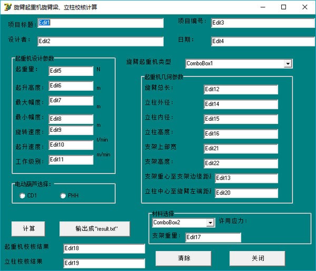
Task: Click the 起重量 Edit5 input
Action: (71, 71)
